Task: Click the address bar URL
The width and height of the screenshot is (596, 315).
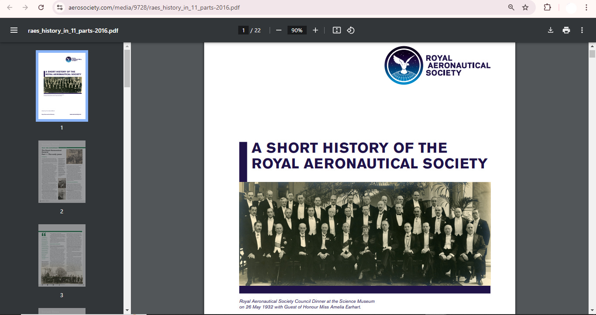Action: tap(154, 7)
